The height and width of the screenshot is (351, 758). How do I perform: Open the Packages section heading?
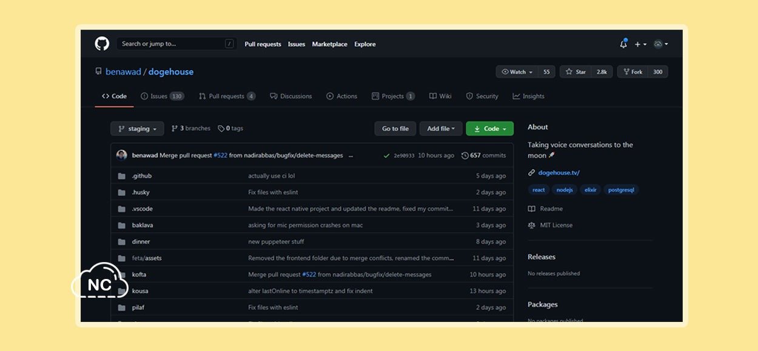point(543,304)
